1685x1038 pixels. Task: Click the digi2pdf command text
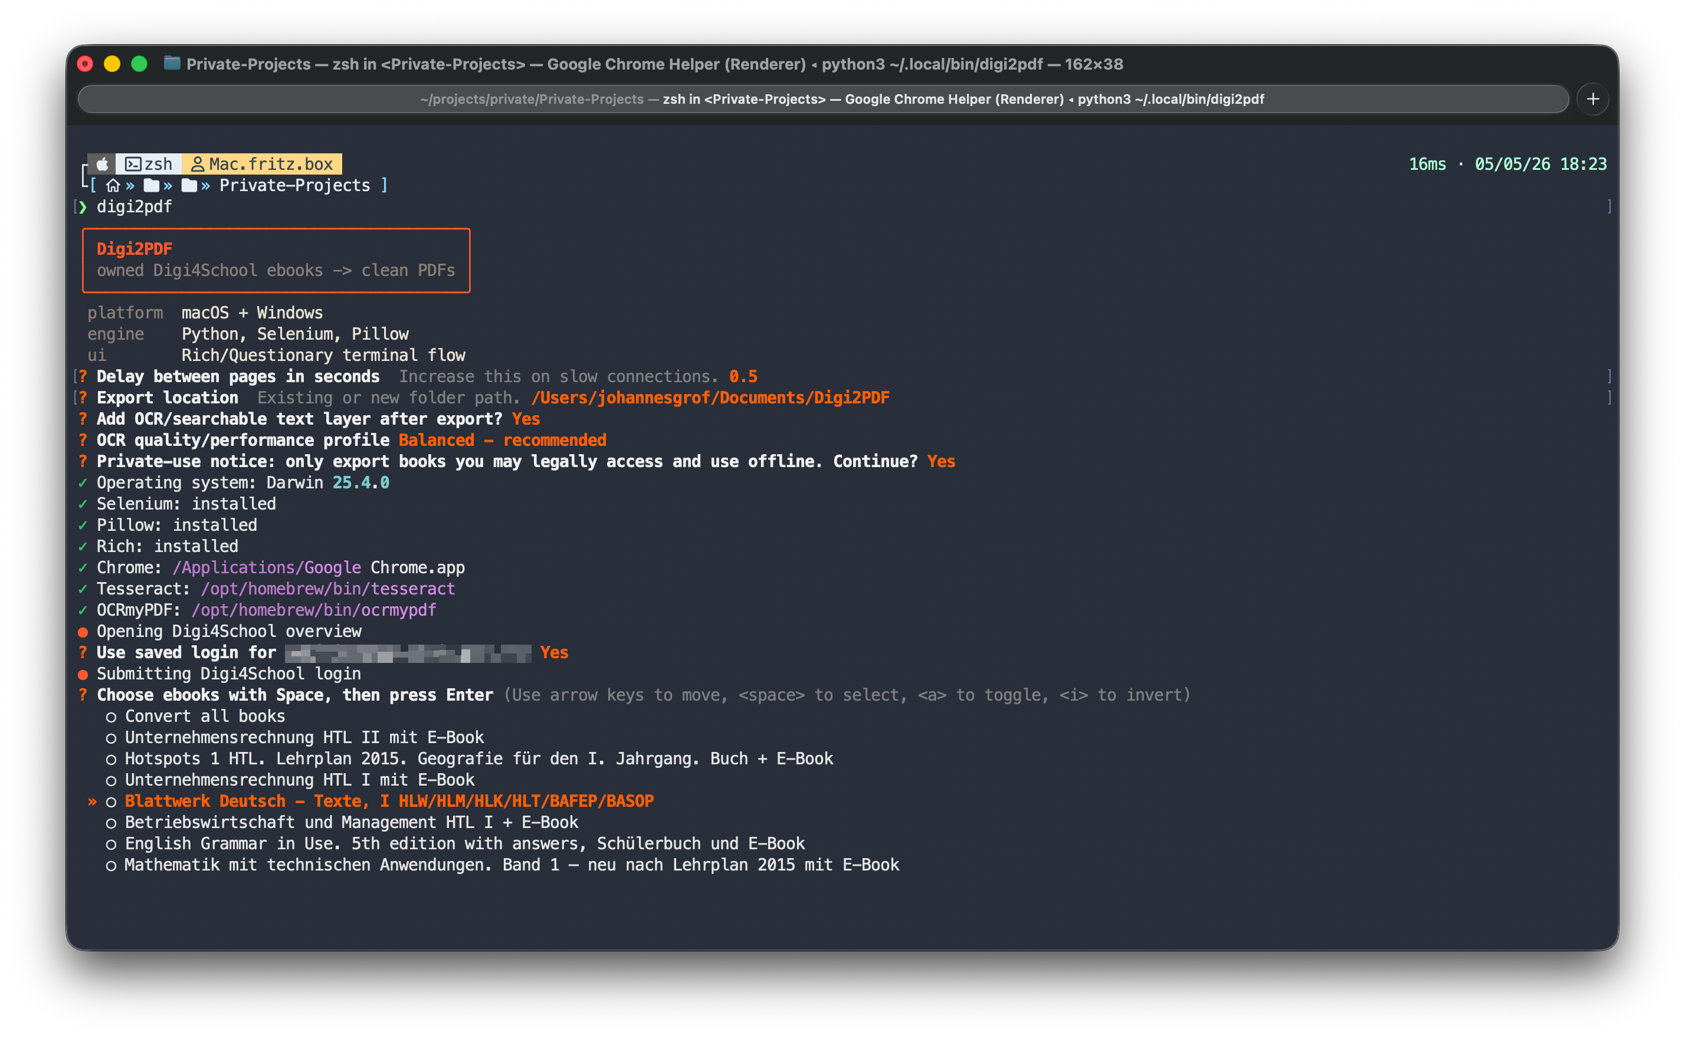tap(135, 206)
